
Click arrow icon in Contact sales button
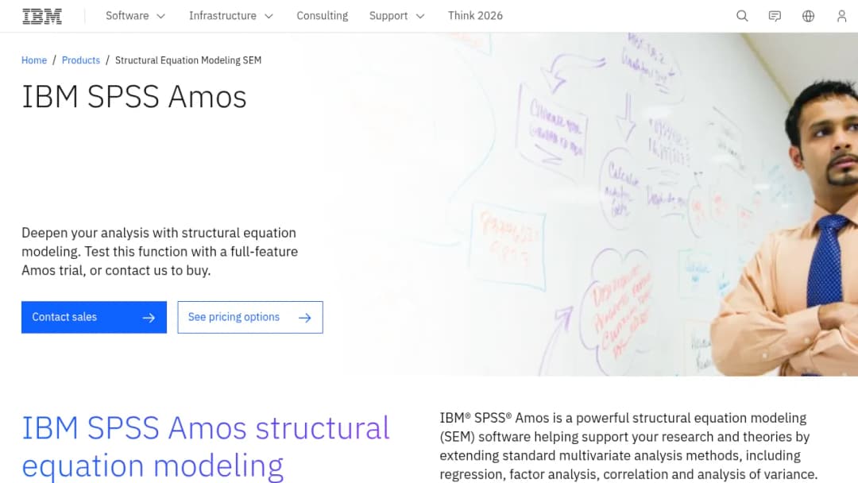(x=149, y=318)
